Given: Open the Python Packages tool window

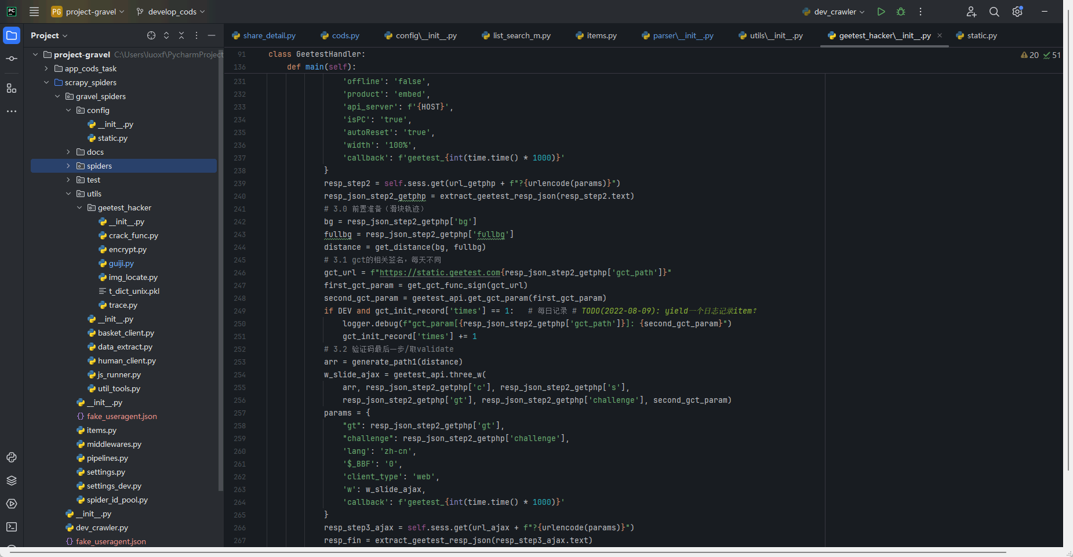Looking at the screenshot, I should click(x=12, y=480).
